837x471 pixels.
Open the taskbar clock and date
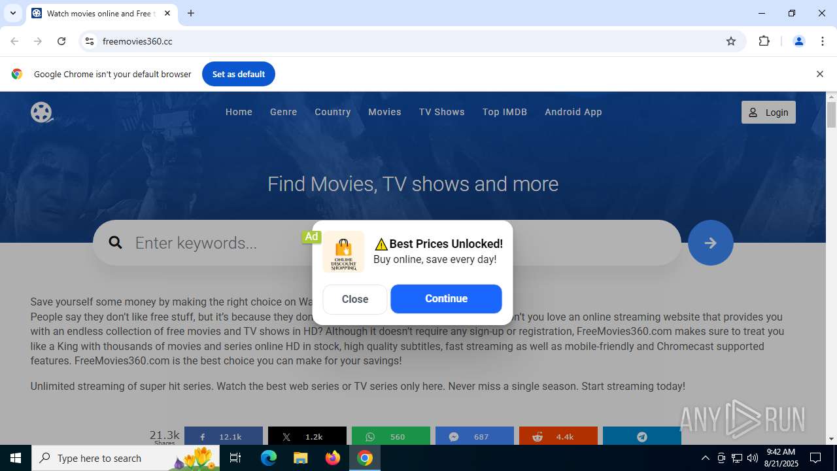(x=781, y=458)
